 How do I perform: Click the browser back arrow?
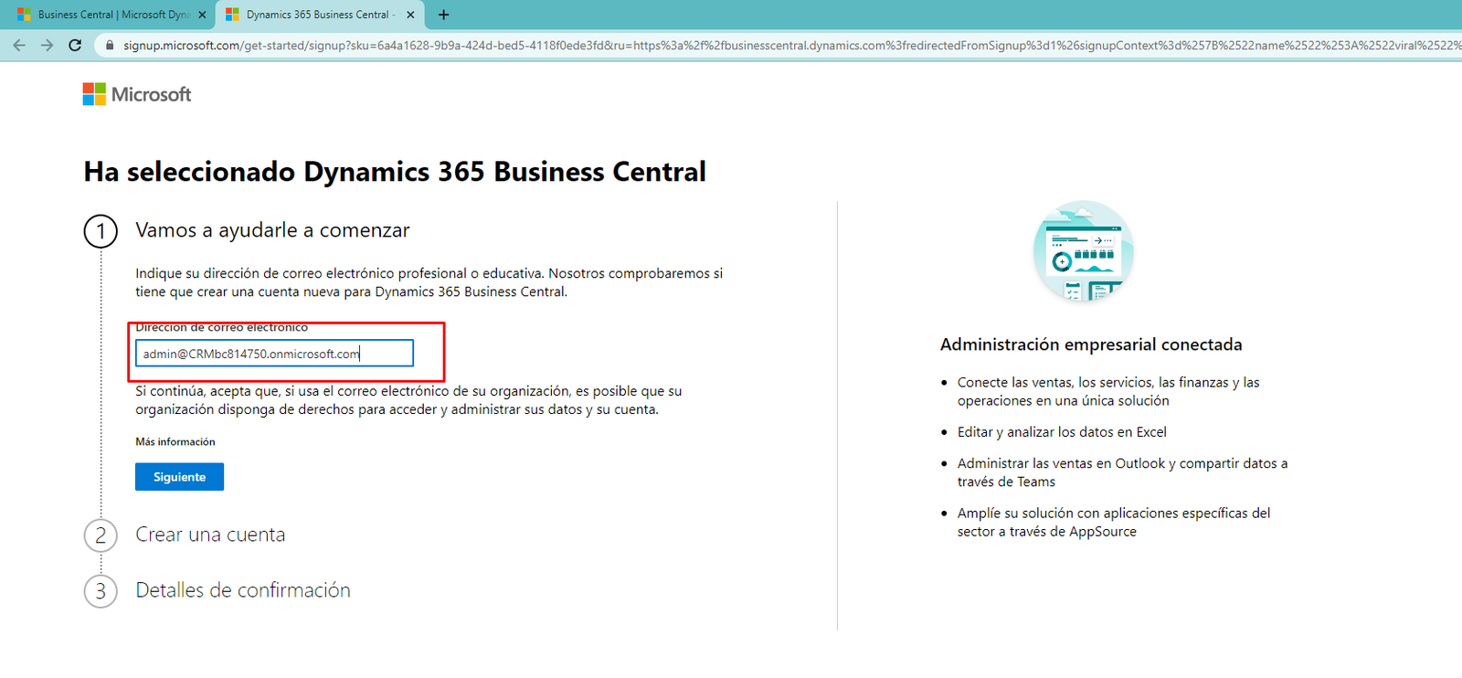coord(19,45)
